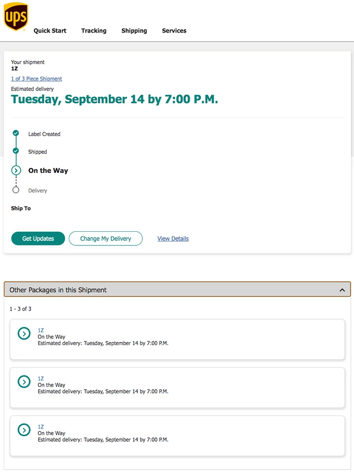Click the UPS shield logo
The width and height of the screenshot is (354, 472).
[16, 17]
